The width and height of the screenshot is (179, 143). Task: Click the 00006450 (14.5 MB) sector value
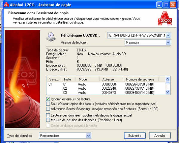(x=140, y=92)
